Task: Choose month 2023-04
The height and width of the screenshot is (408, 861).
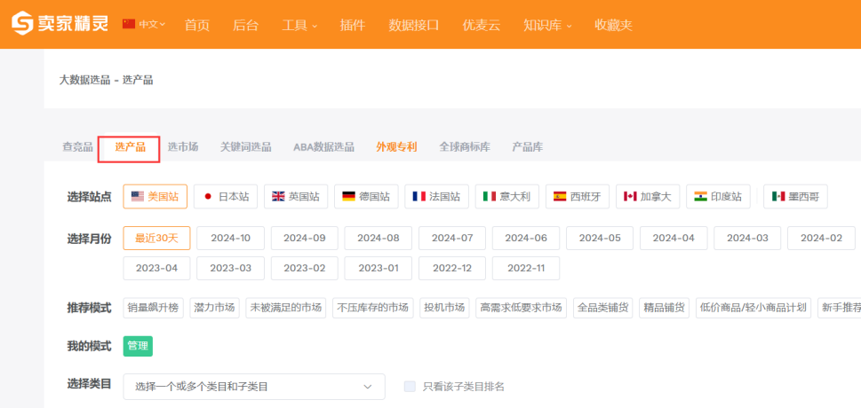Action: coord(156,268)
